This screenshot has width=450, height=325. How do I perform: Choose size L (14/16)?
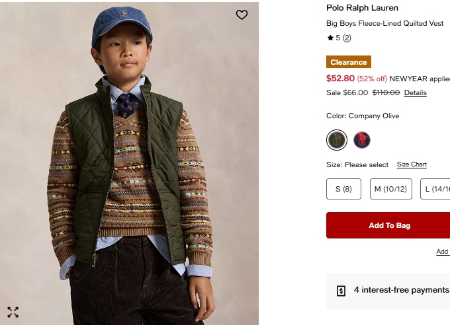(x=436, y=189)
